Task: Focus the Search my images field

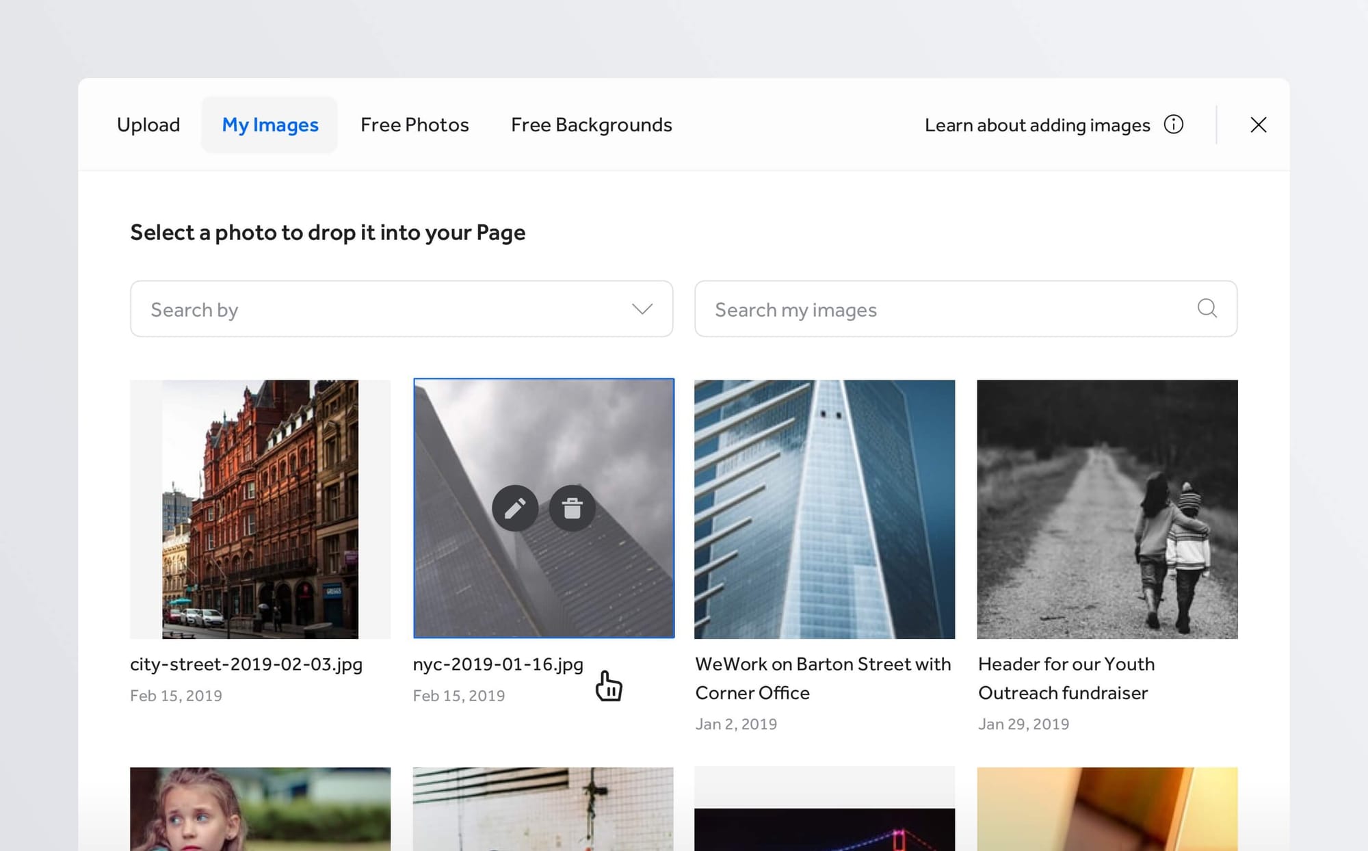Action: pyautogui.click(x=944, y=309)
